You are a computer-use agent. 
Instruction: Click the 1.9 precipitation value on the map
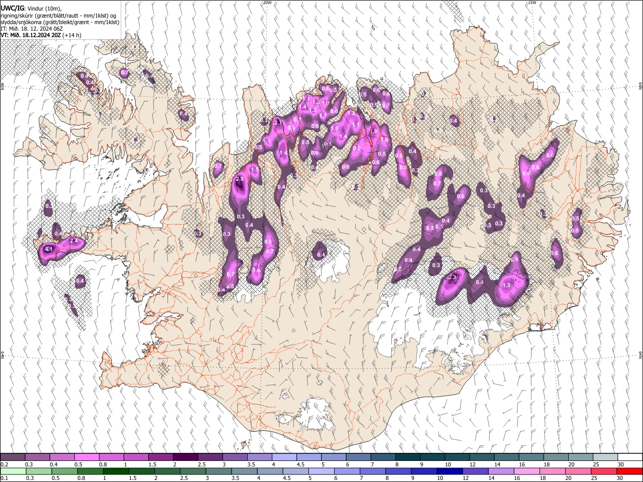[373, 131]
